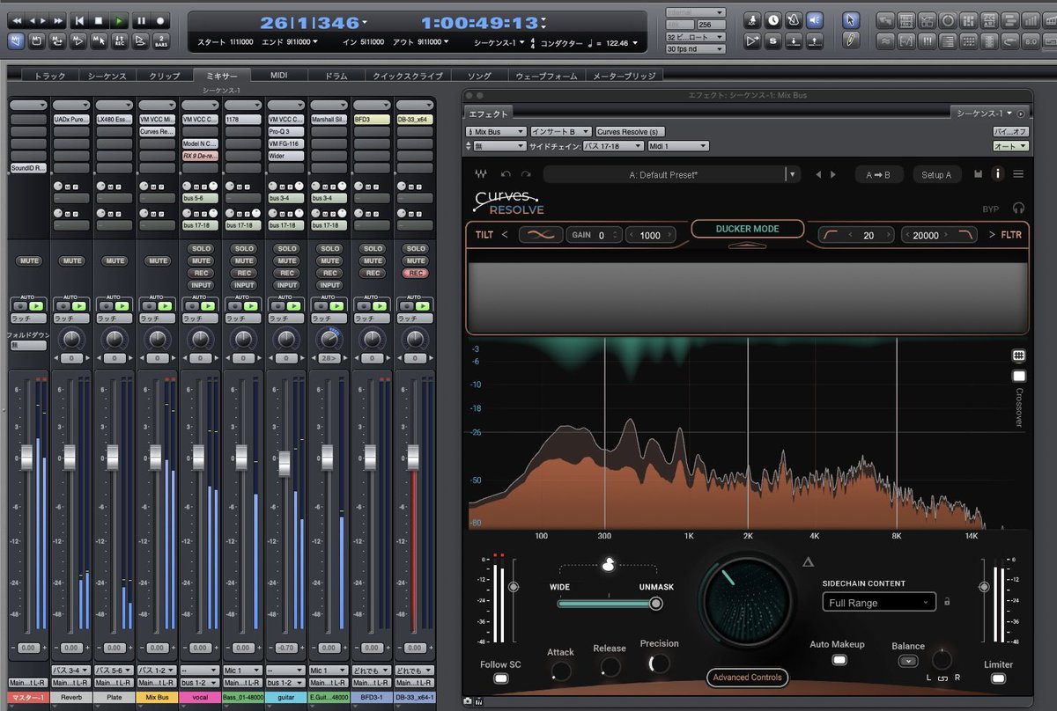
Task: Click the Setup A button
Action: click(935, 174)
